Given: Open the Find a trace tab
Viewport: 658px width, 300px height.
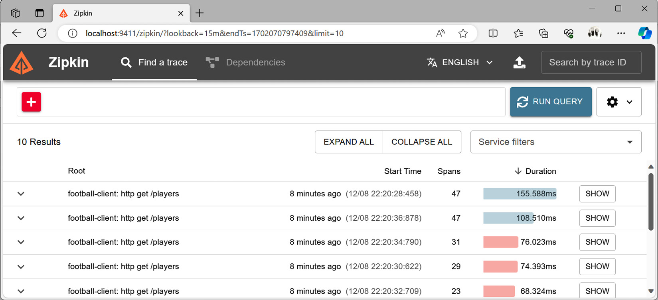Looking at the screenshot, I should coord(154,63).
